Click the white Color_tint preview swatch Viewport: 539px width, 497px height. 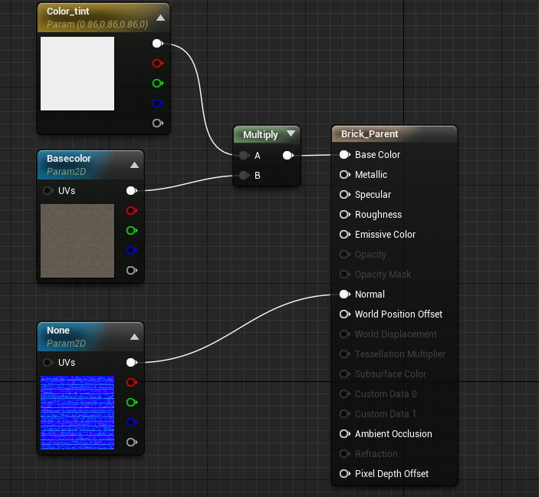[x=77, y=74]
